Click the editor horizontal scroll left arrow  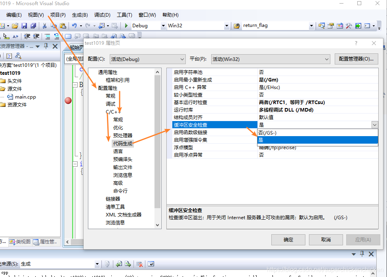click(67, 242)
